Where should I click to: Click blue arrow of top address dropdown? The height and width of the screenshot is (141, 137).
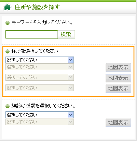tap(71, 60)
